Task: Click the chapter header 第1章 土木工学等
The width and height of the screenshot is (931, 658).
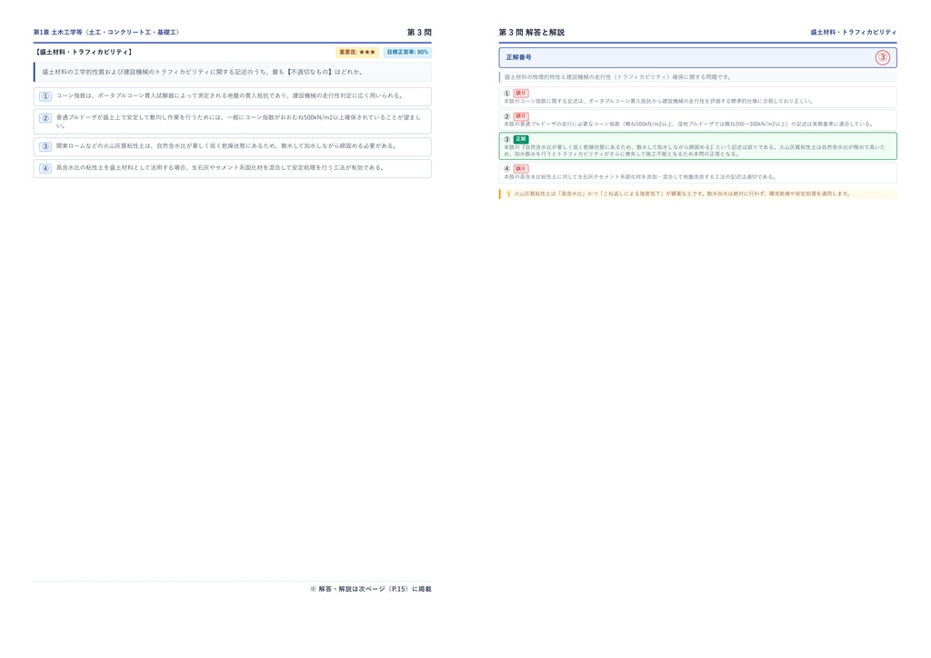Action: [x=106, y=32]
